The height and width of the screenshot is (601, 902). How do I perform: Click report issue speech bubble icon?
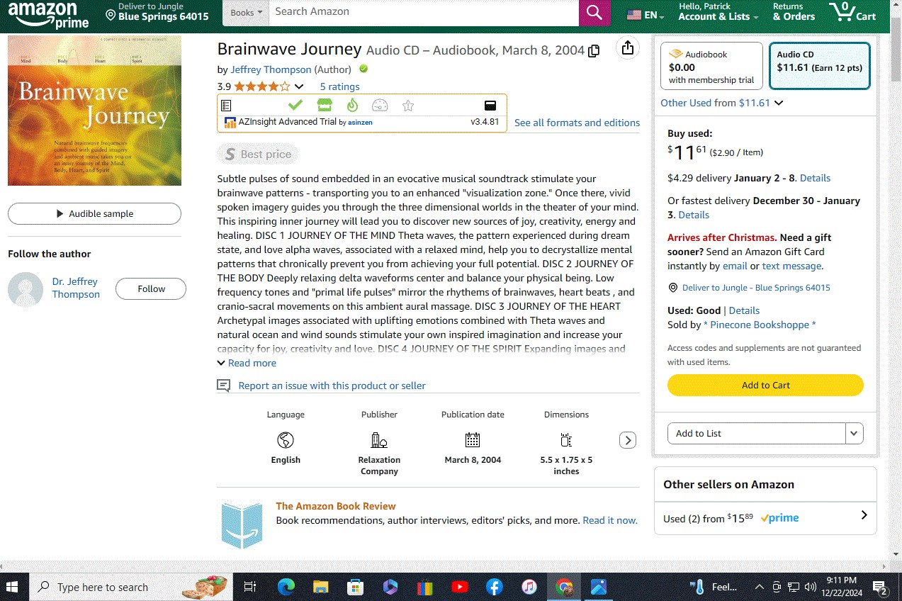point(224,386)
